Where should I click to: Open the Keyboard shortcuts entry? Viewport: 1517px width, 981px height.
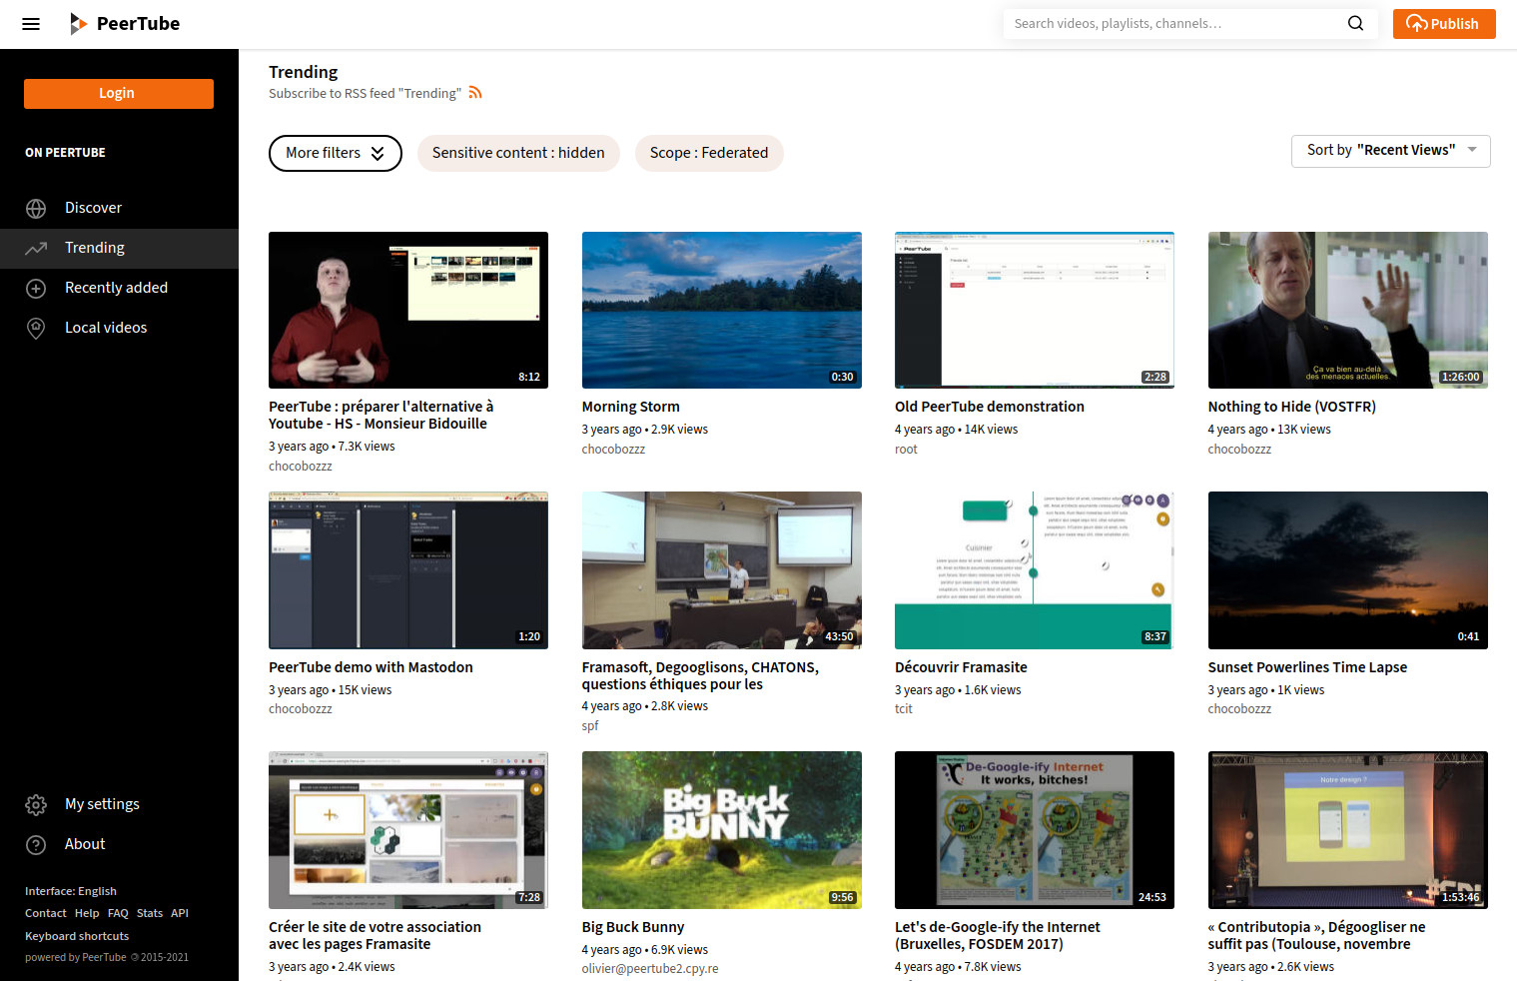coord(77,935)
